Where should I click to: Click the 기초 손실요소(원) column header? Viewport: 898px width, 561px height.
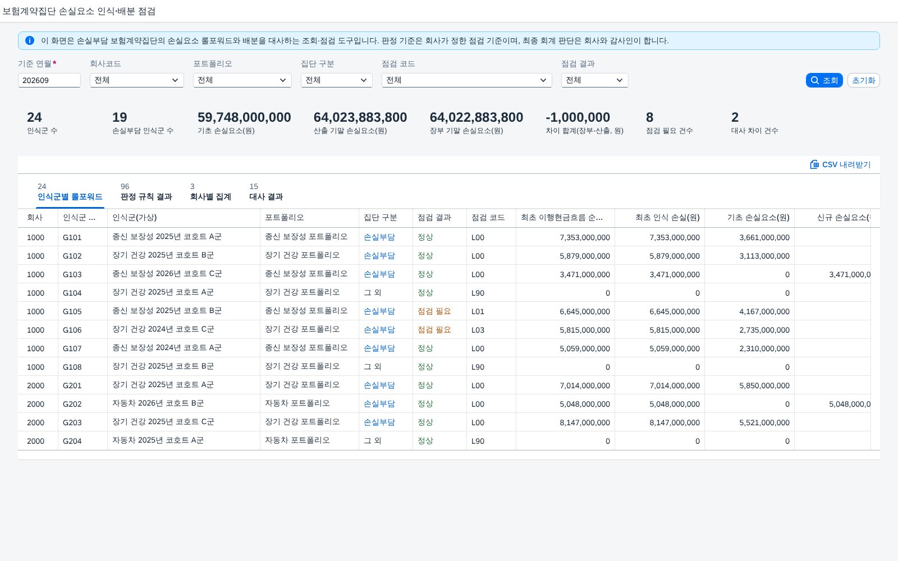[x=750, y=218]
